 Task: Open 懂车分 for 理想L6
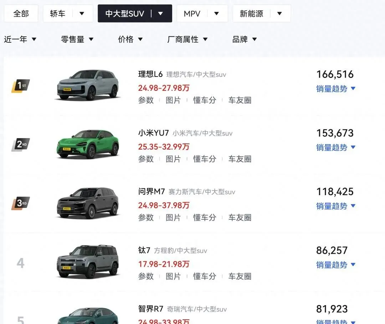coord(205,100)
